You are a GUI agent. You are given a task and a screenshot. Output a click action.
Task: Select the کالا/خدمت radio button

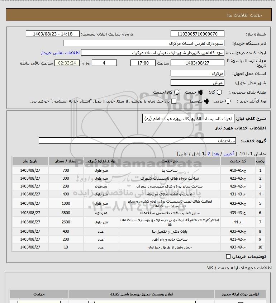(x=176, y=92)
